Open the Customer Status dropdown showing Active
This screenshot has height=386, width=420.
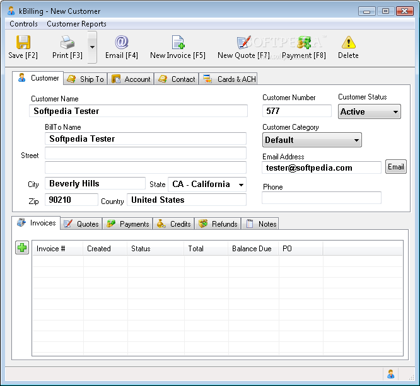[x=370, y=111]
